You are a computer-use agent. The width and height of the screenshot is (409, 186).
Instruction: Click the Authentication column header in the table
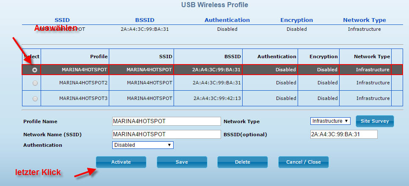277,57
